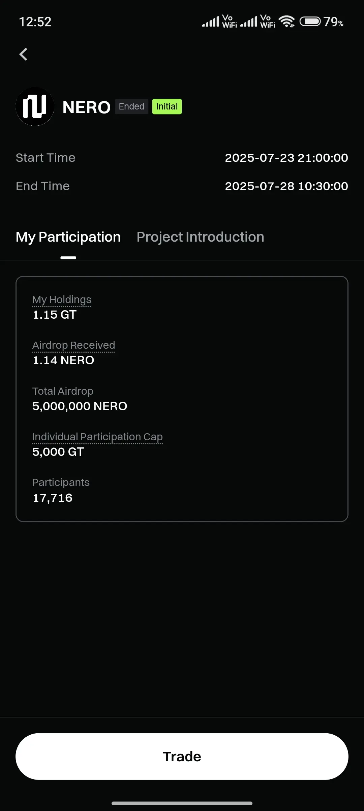Tap the white Trade button
Image resolution: width=364 pixels, height=811 pixels.
182,757
